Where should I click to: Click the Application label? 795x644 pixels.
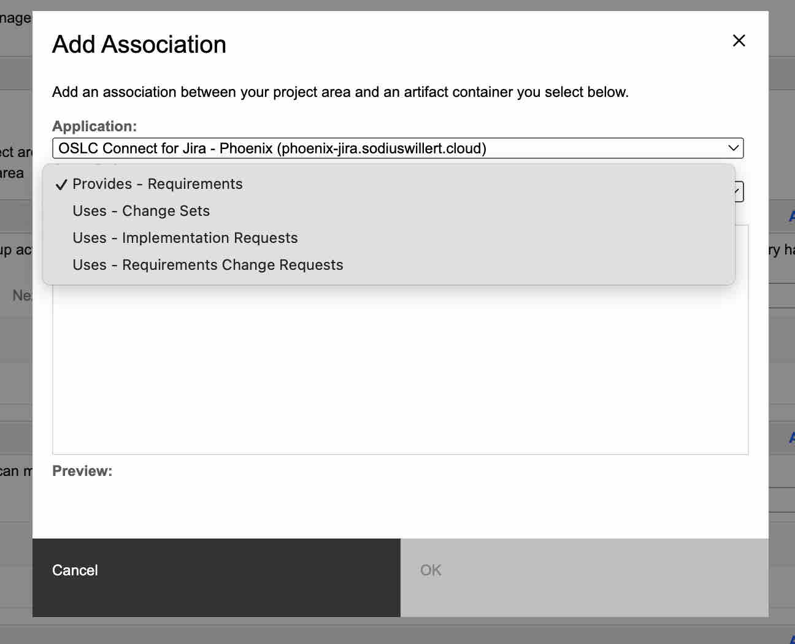(94, 126)
